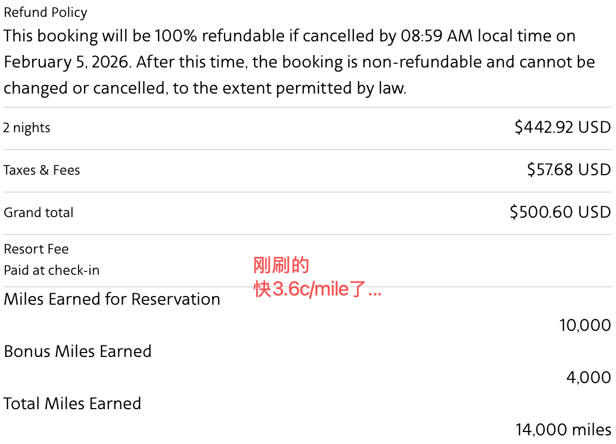Click the $442.92 USD nightly amount
The height and width of the screenshot is (444, 616).
(x=563, y=127)
